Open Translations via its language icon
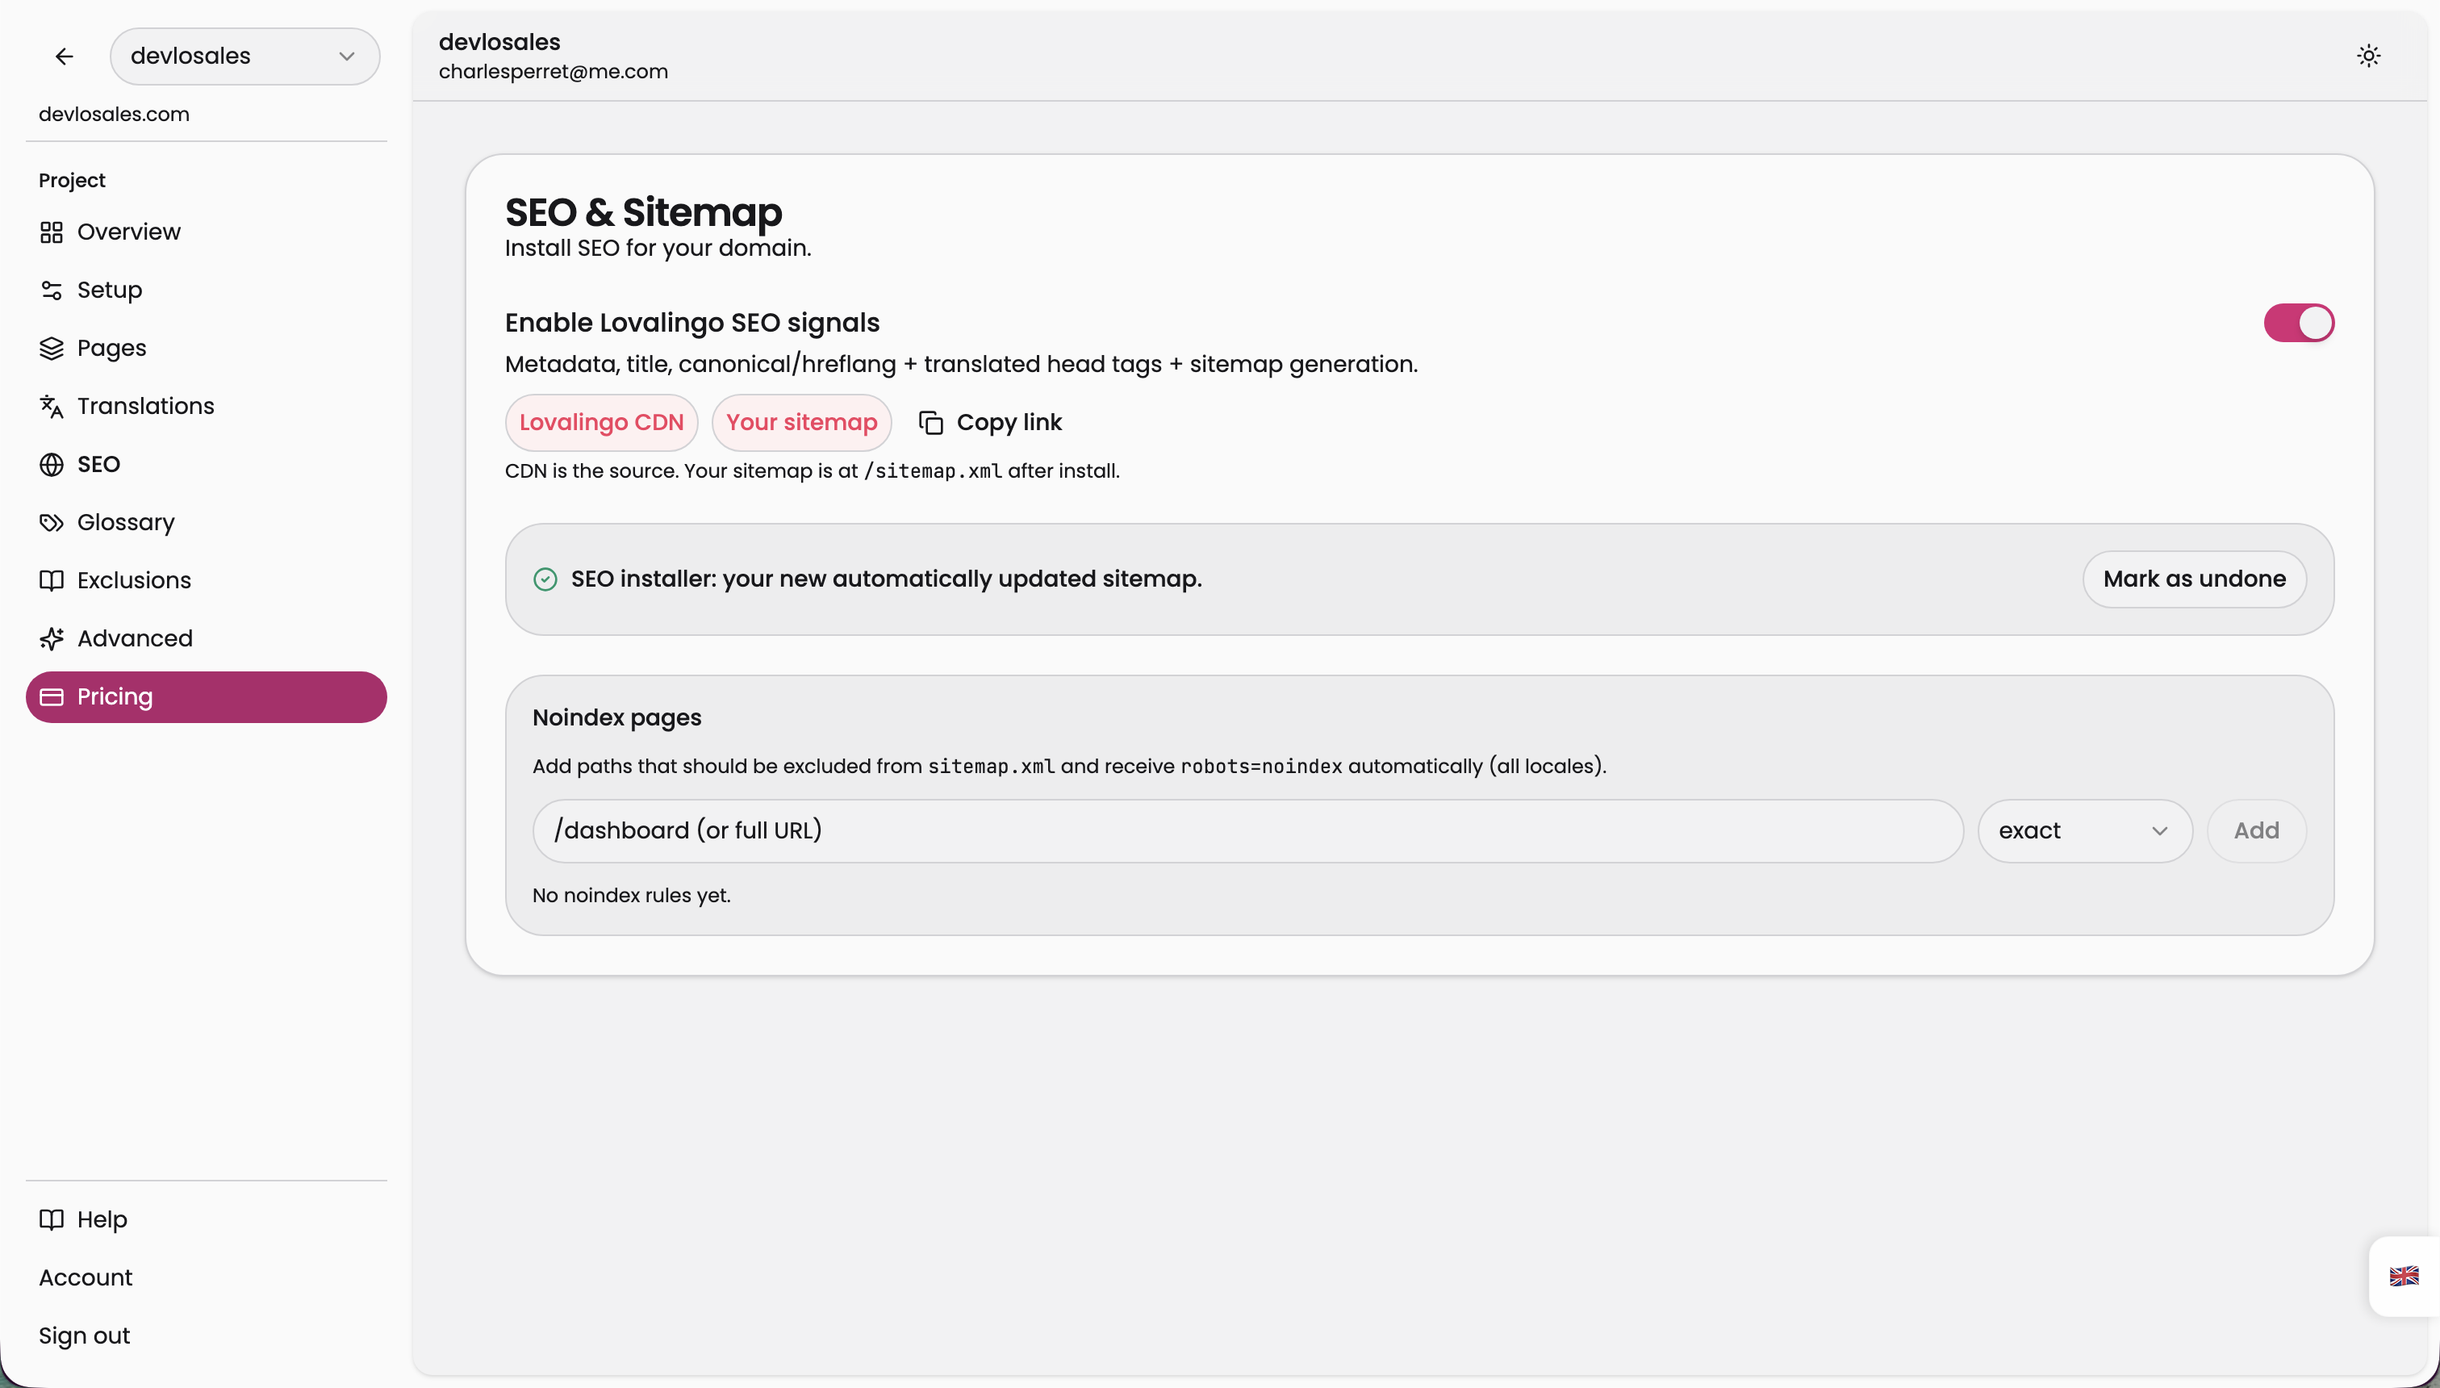 (x=52, y=406)
